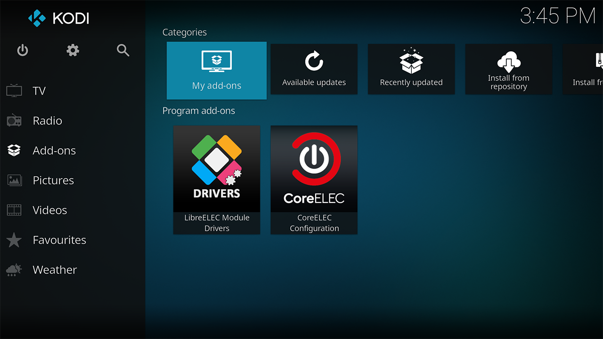Click the 3:45 PM clock
Image resolution: width=603 pixels, height=339 pixels.
(x=558, y=16)
